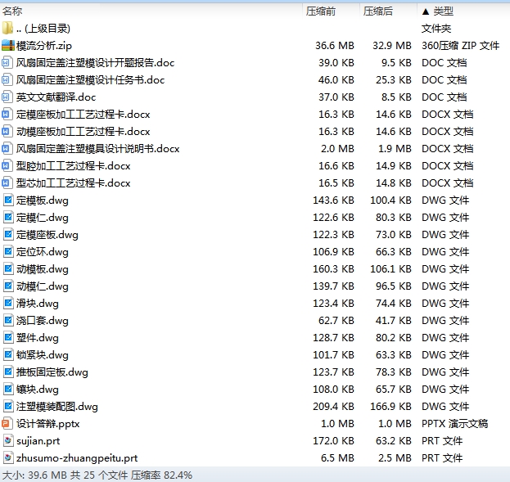Click the DWG icon of 浇口套.dwg
510x482 pixels.
8,320
